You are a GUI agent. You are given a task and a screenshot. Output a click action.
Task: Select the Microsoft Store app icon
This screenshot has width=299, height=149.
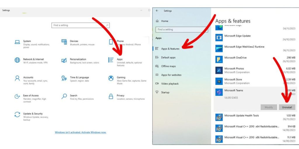[x=219, y=81]
